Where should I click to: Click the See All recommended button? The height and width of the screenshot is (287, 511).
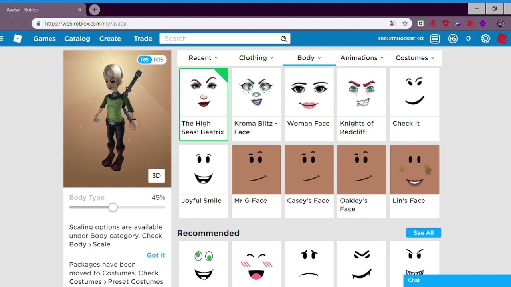click(424, 233)
